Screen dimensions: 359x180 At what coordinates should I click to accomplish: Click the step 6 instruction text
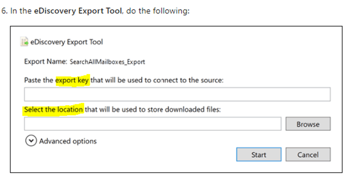pos(95,11)
